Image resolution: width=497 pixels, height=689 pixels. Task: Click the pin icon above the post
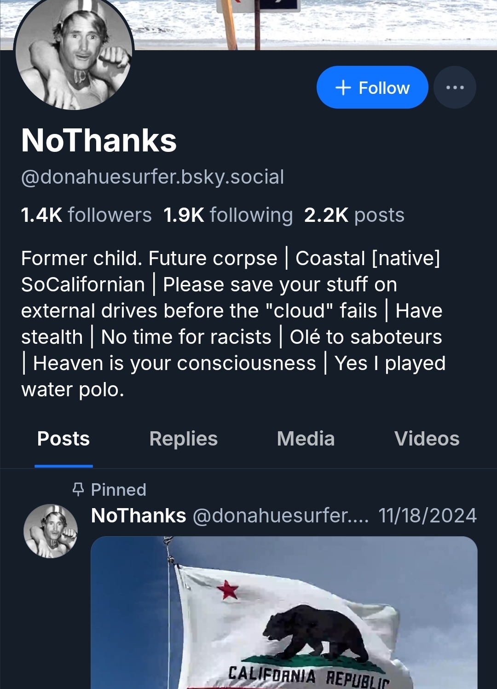(x=78, y=489)
